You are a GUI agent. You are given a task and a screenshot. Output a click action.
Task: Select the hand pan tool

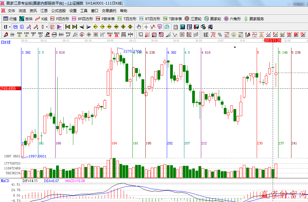(x=139, y=27)
